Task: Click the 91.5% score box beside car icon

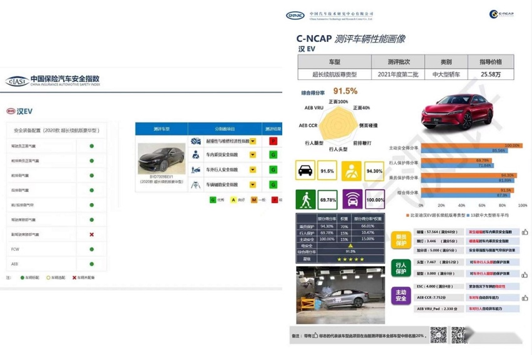Action: 327,171
